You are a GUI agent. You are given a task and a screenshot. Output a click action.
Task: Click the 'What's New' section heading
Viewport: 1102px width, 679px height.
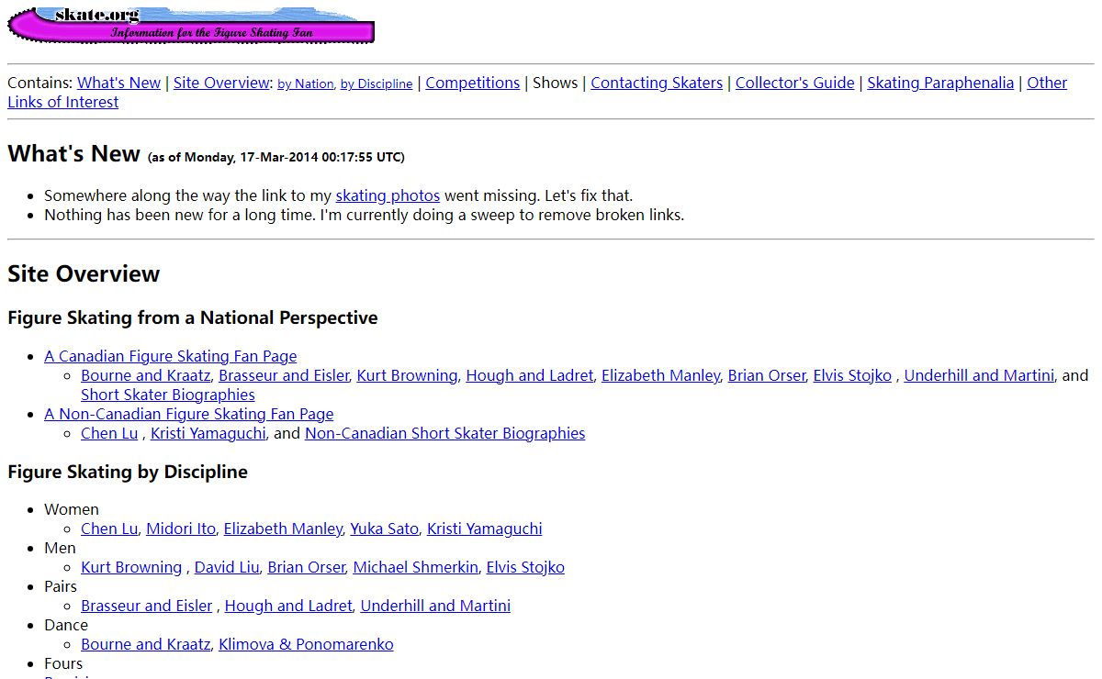pos(73,153)
